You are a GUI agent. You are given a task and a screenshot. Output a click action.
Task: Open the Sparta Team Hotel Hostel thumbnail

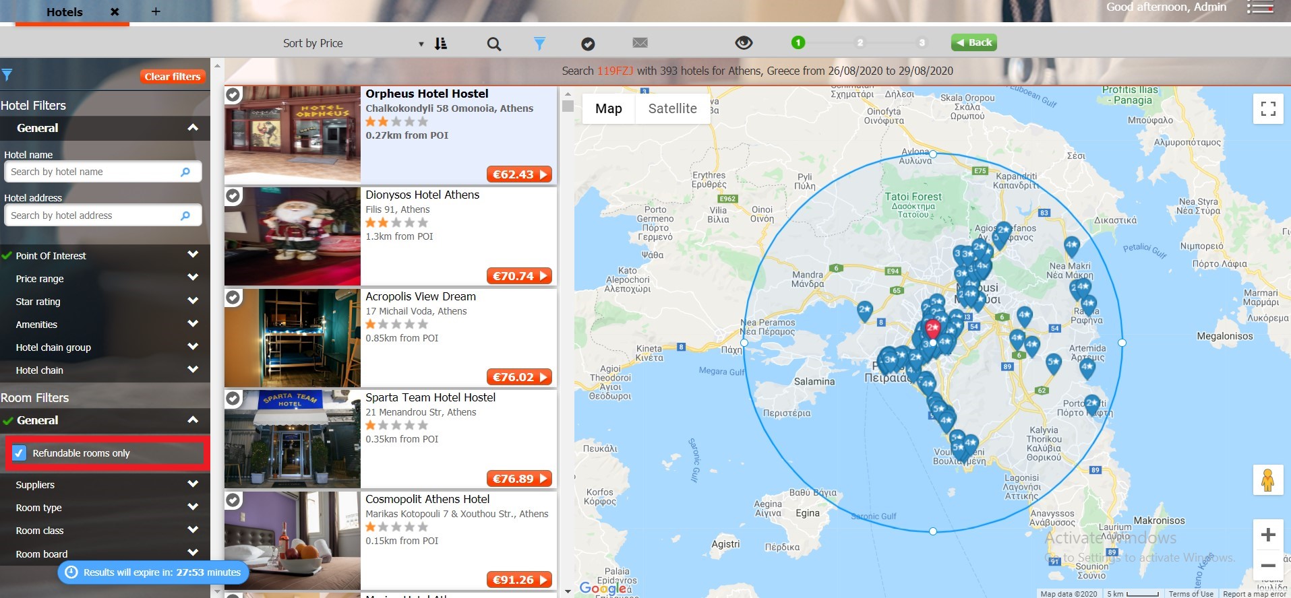pyautogui.click(x=293, y=439)
